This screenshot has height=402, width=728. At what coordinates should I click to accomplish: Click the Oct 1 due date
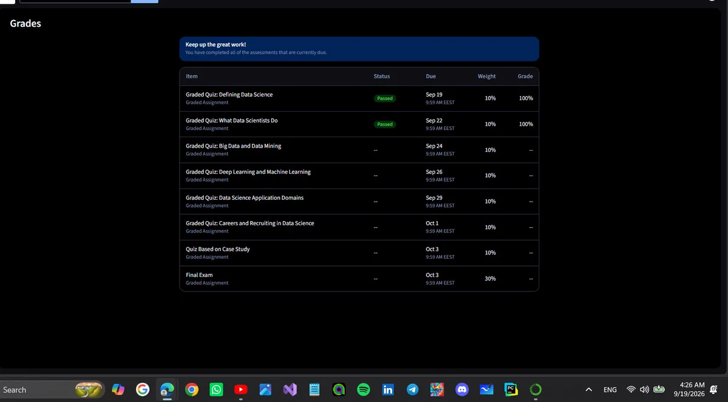(432, 223)
